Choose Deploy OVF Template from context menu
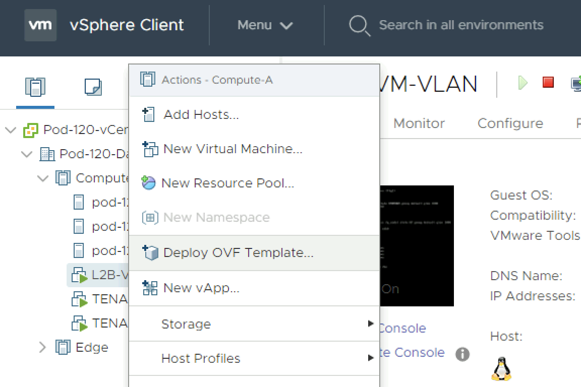Screen dimensions: 581x387 [238, 252]
